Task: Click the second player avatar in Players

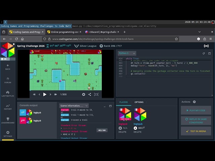Action: pyautogui.click(x=140, y=114)
